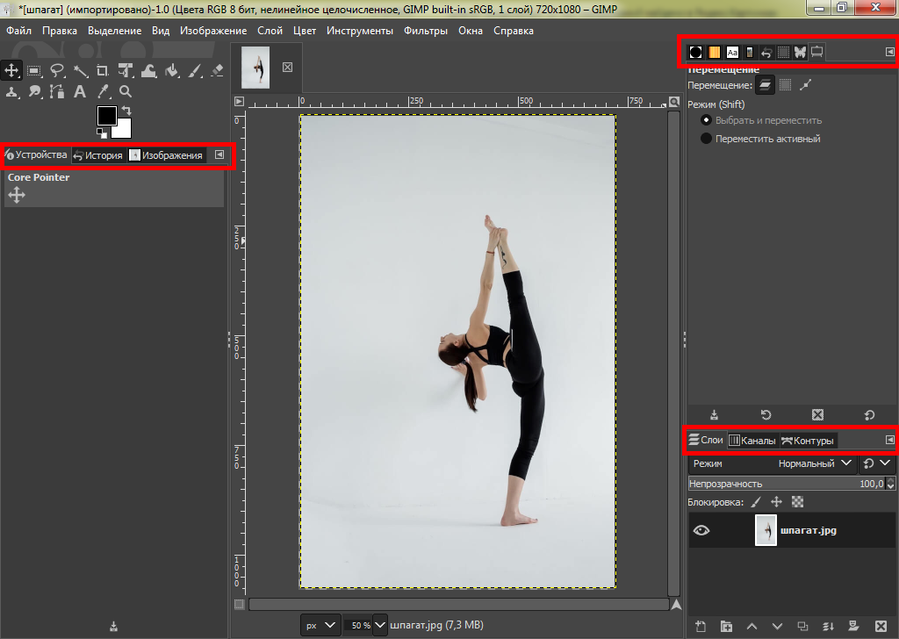
Task: Open the zoom percentage dropdown at 50 %
Action: tap(379, 625)
